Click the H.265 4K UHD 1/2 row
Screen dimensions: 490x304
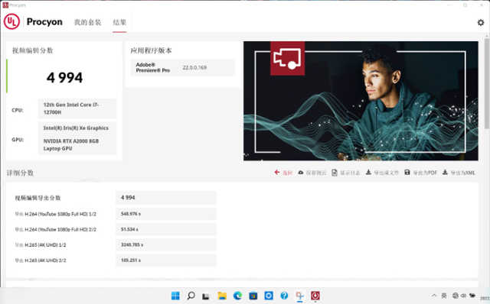(116, 244)
